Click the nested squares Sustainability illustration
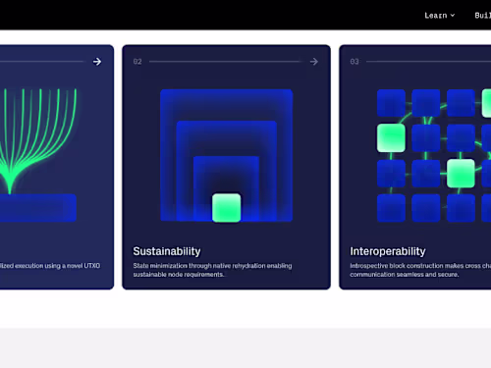 coord(226,155)
